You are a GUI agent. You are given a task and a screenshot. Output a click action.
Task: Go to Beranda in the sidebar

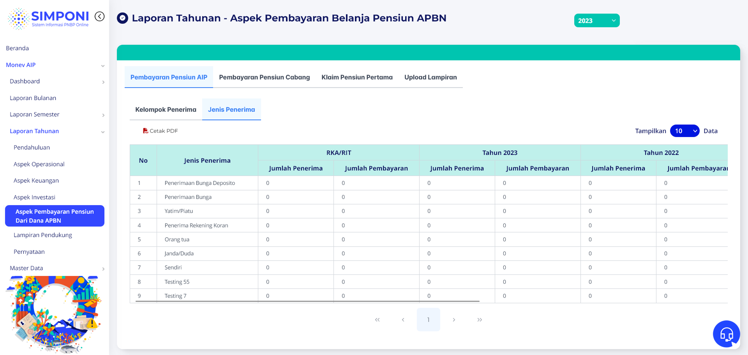(18, 48)
